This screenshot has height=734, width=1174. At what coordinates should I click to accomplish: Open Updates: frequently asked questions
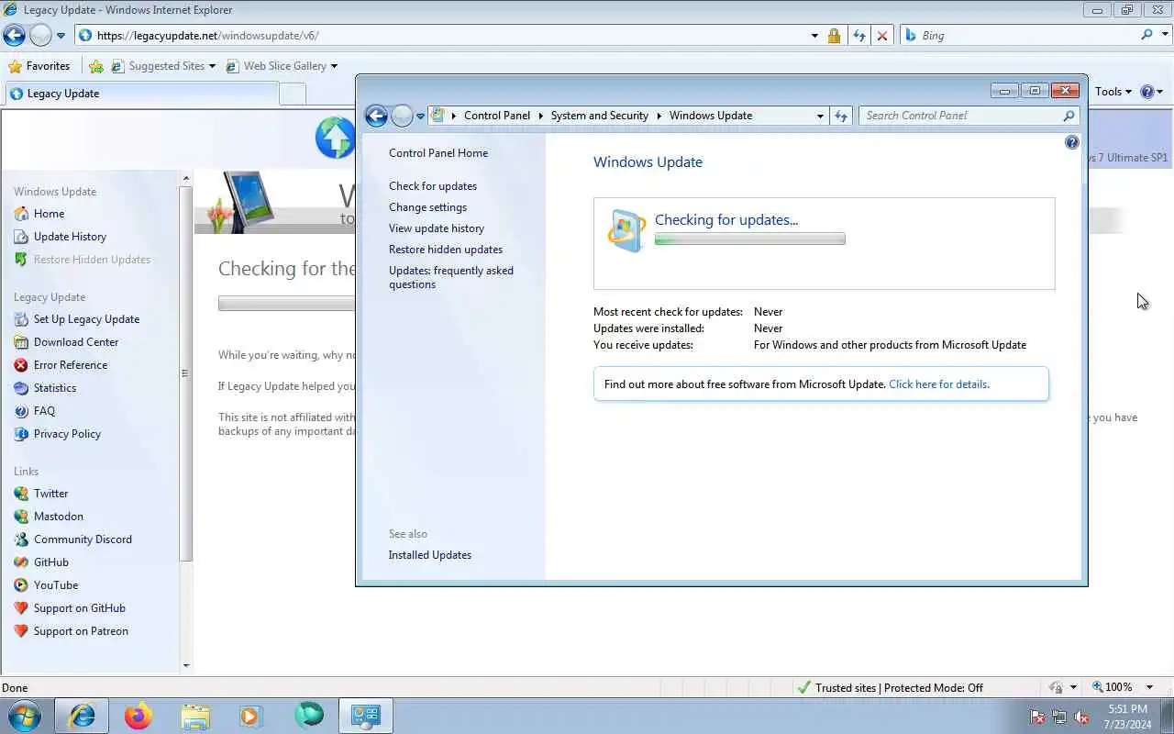(451, 277)
